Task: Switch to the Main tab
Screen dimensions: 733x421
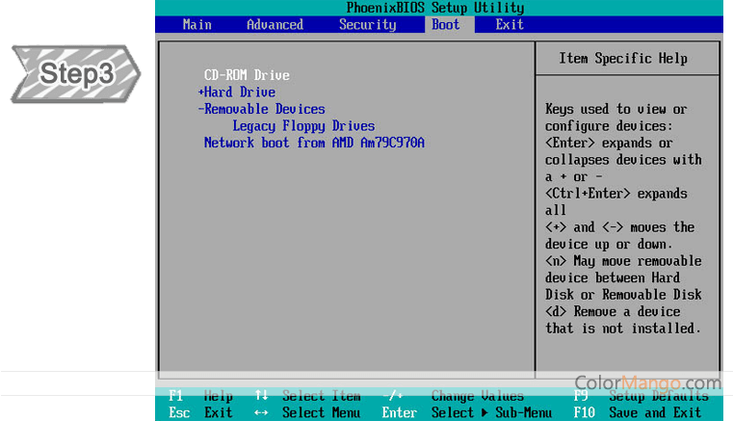Action: tap(196, 24)
